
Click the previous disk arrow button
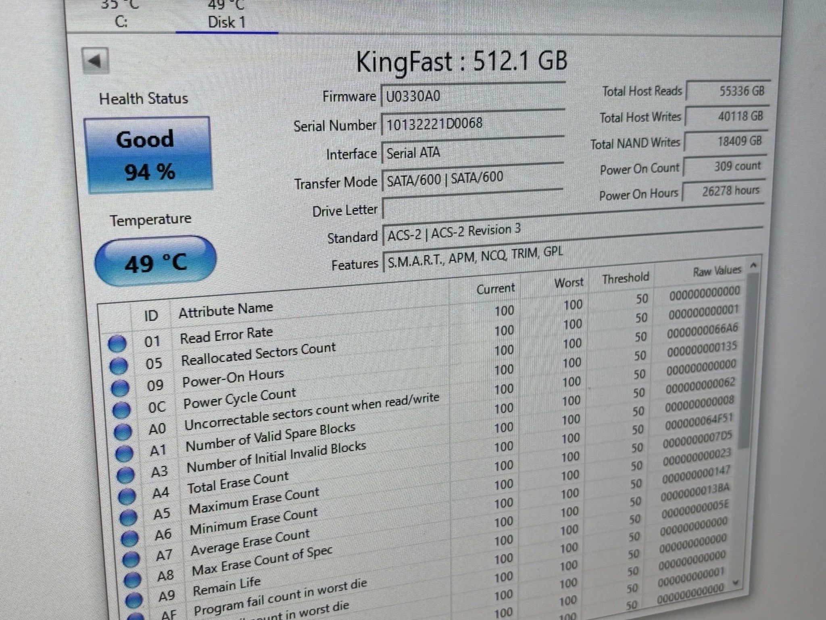coord(95,61)
